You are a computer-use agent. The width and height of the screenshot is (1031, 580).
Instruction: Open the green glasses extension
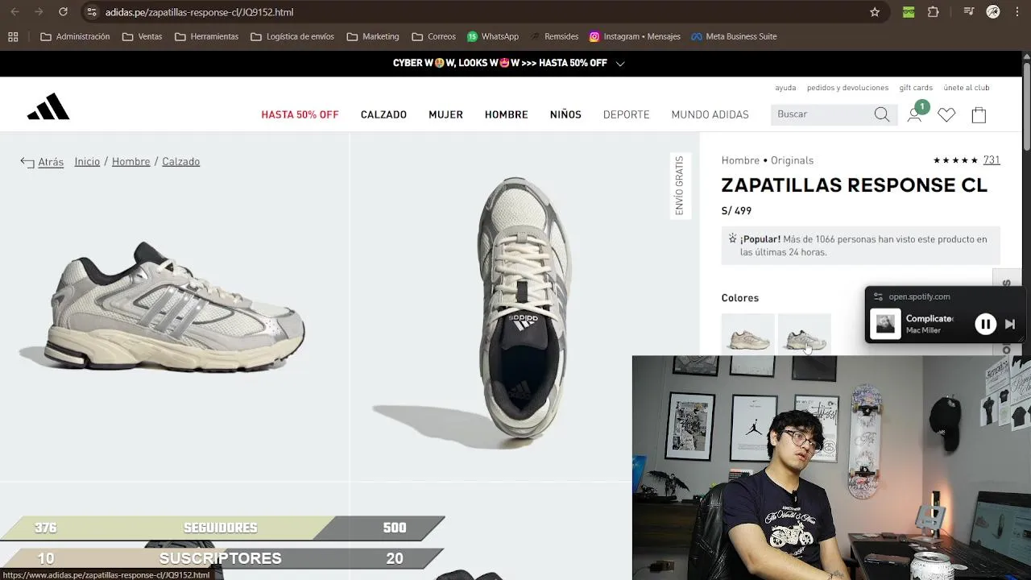(909, 12)
